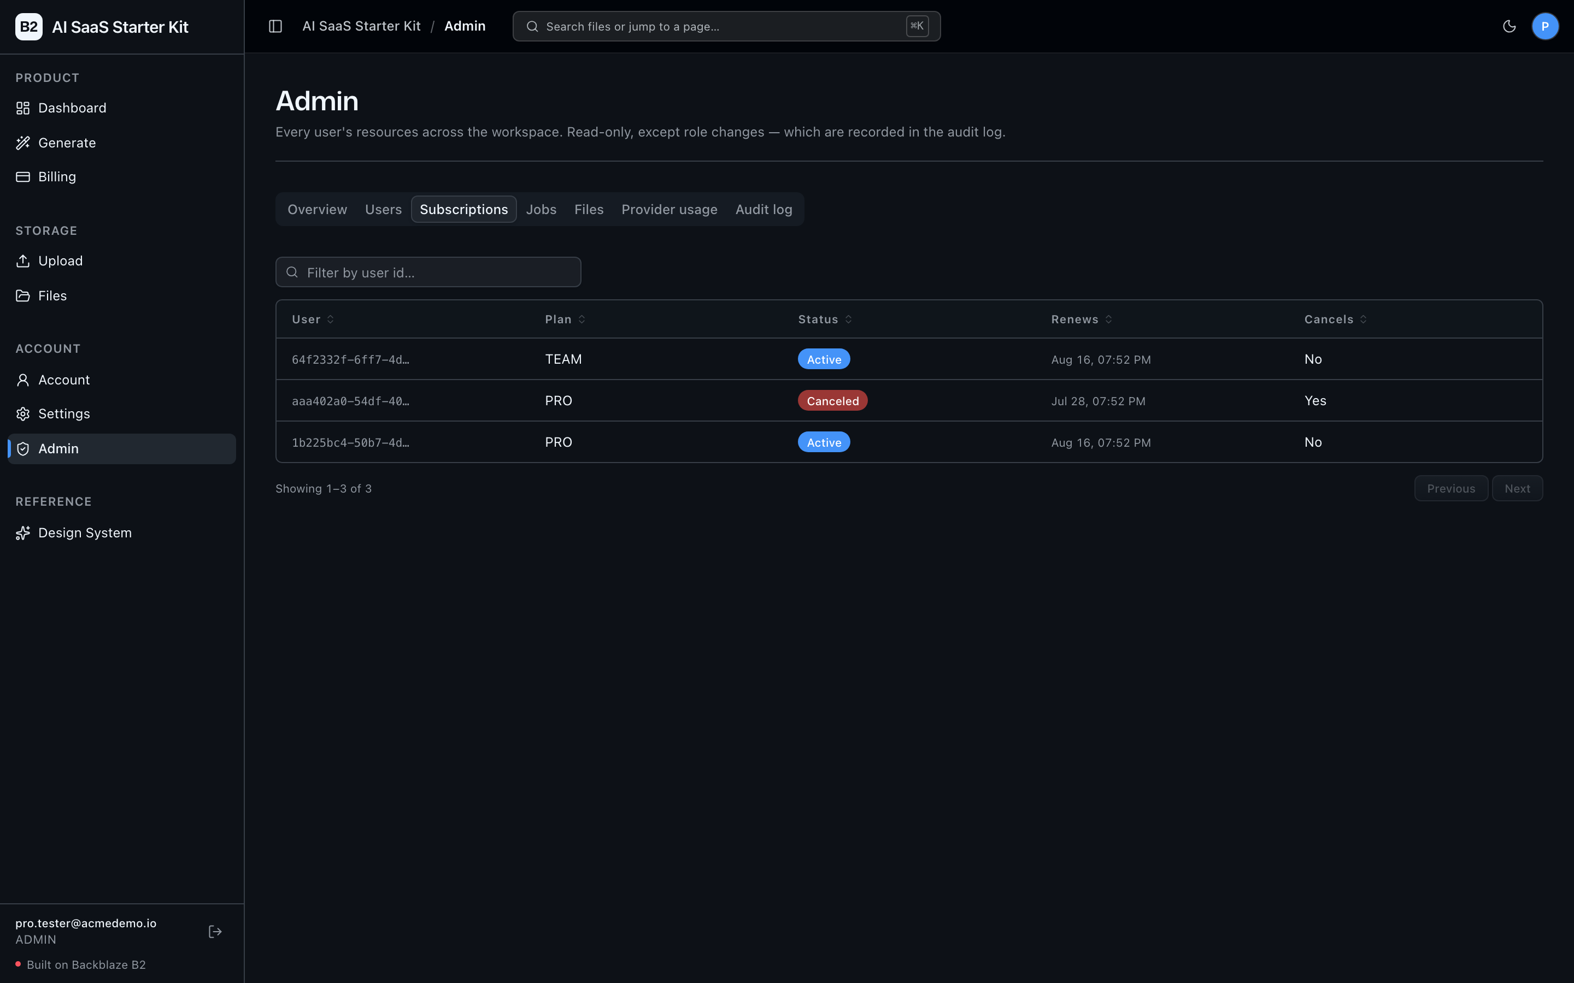Click user id 1b225bc4-50b7-4d…

(350, 443)
